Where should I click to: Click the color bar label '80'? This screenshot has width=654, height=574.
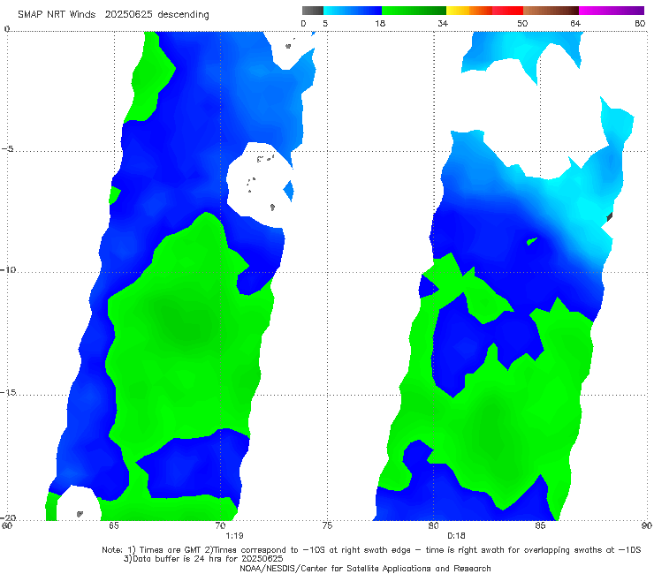tap(640, 24)
